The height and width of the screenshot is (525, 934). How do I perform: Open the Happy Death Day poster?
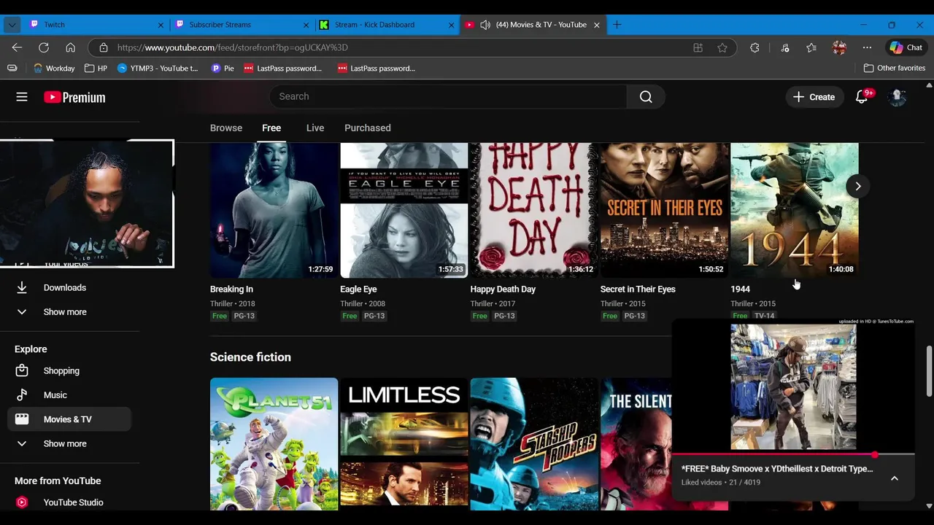point(534,210)
